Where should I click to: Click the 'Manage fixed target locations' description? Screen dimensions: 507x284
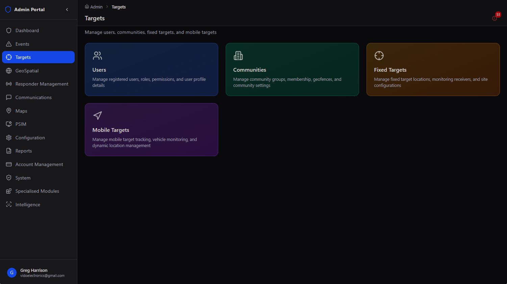431,82
